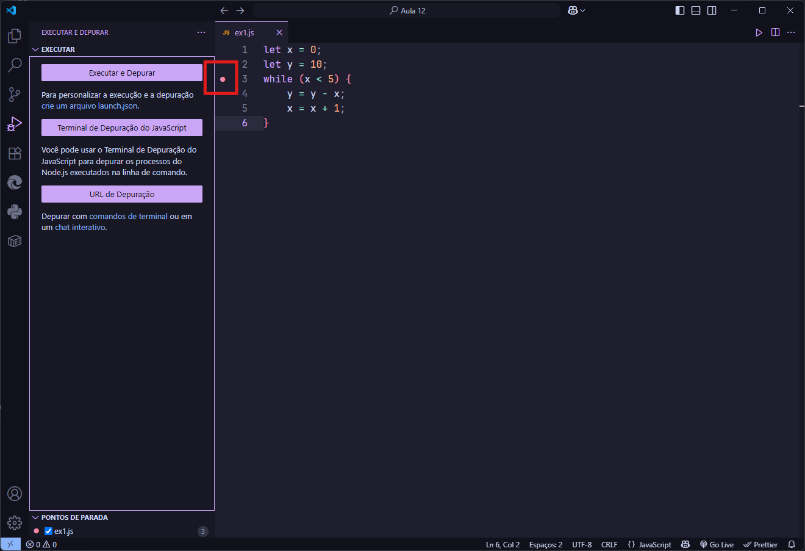Open the Explorer view in activity bar

(x=15, y=36)
